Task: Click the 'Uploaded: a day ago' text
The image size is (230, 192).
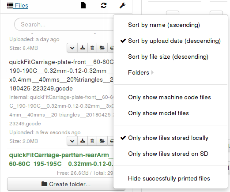Action: [x=34, y=39]
